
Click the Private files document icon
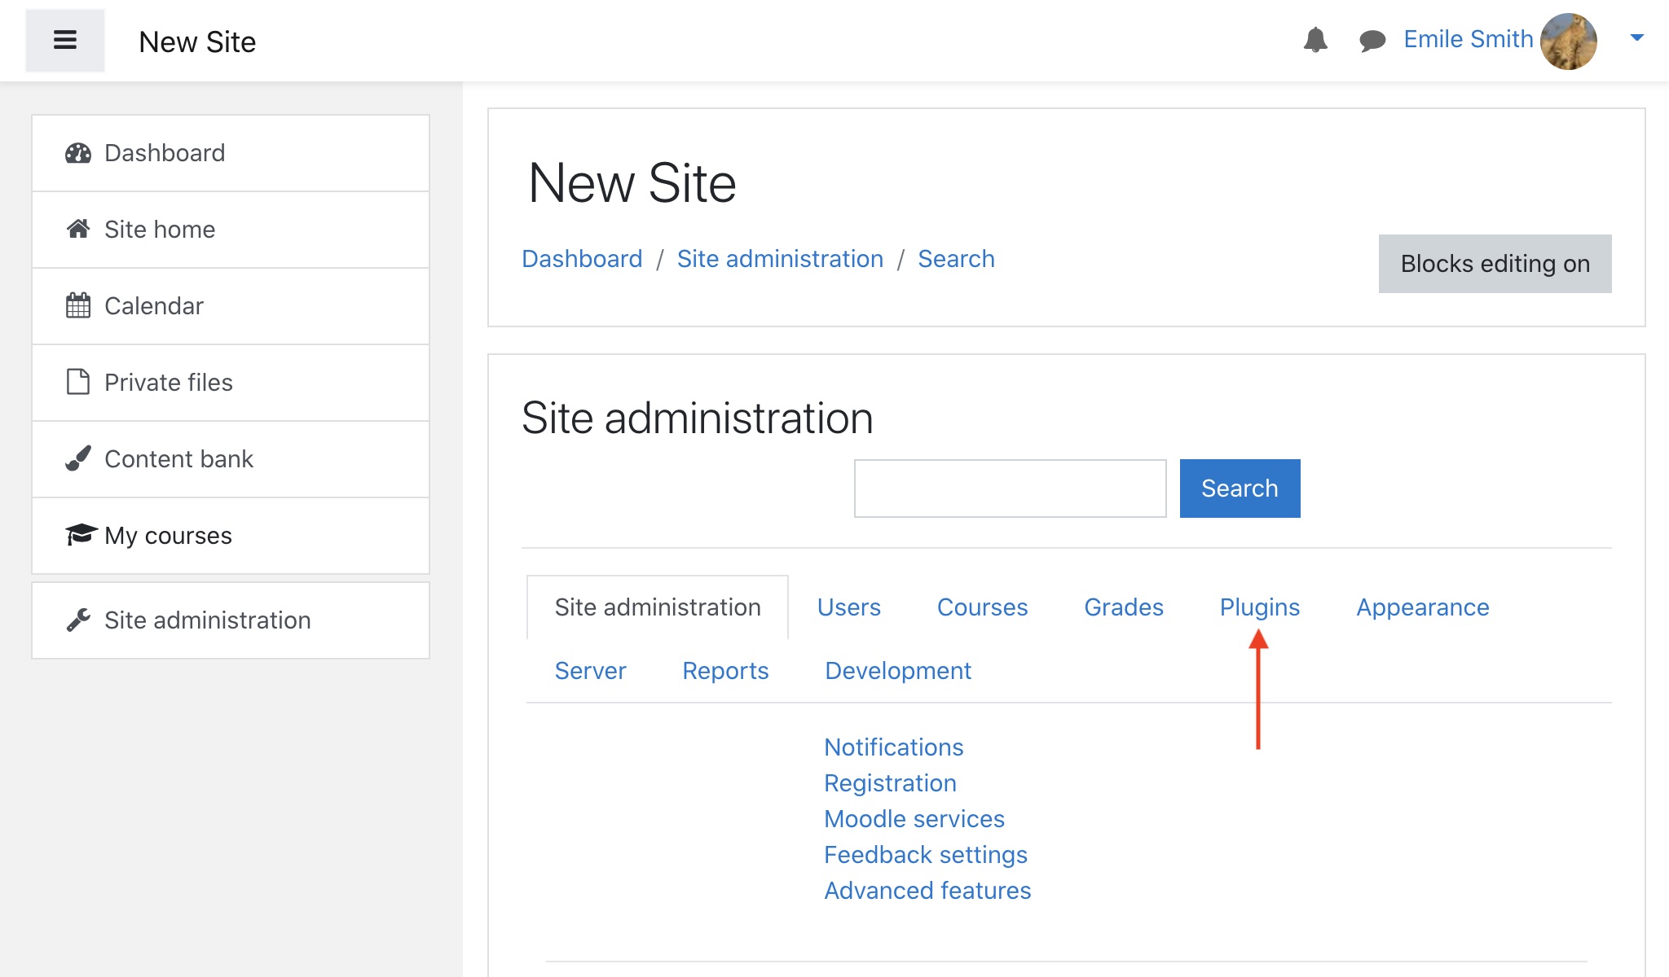(78, 382)
